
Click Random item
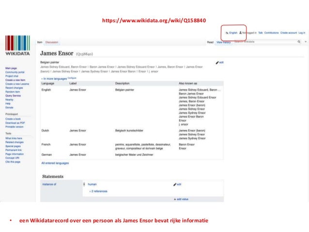tap(13, 92)
